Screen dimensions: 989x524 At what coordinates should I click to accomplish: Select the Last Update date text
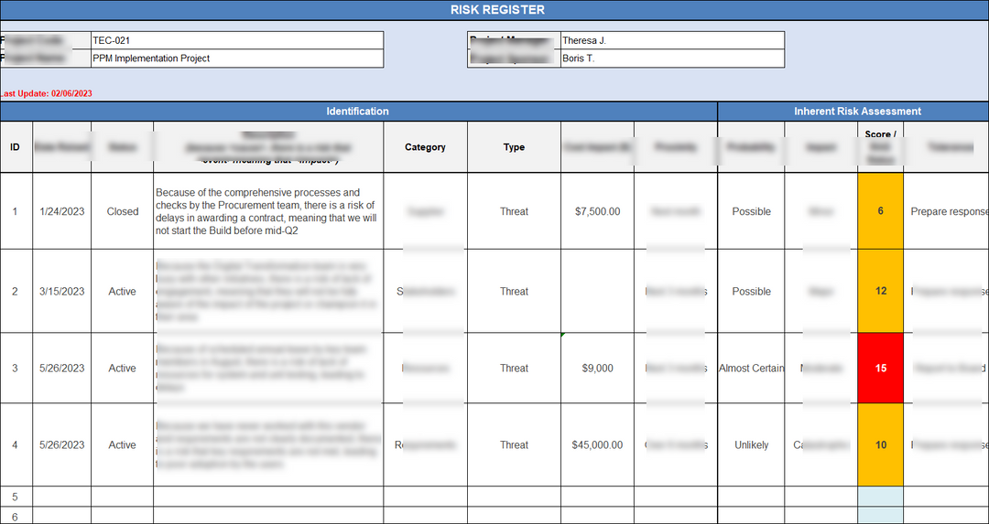pos(47,93)
